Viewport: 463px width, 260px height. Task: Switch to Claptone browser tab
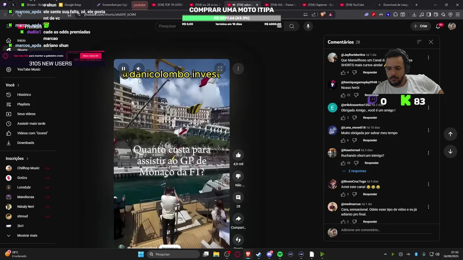tap(318, 5)
